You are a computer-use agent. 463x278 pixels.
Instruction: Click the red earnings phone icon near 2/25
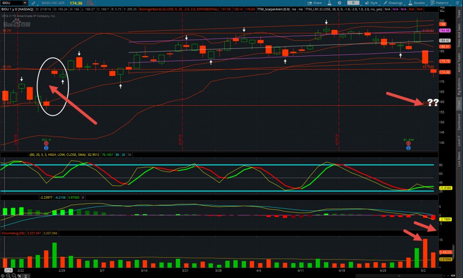click(x=46, y=143)
